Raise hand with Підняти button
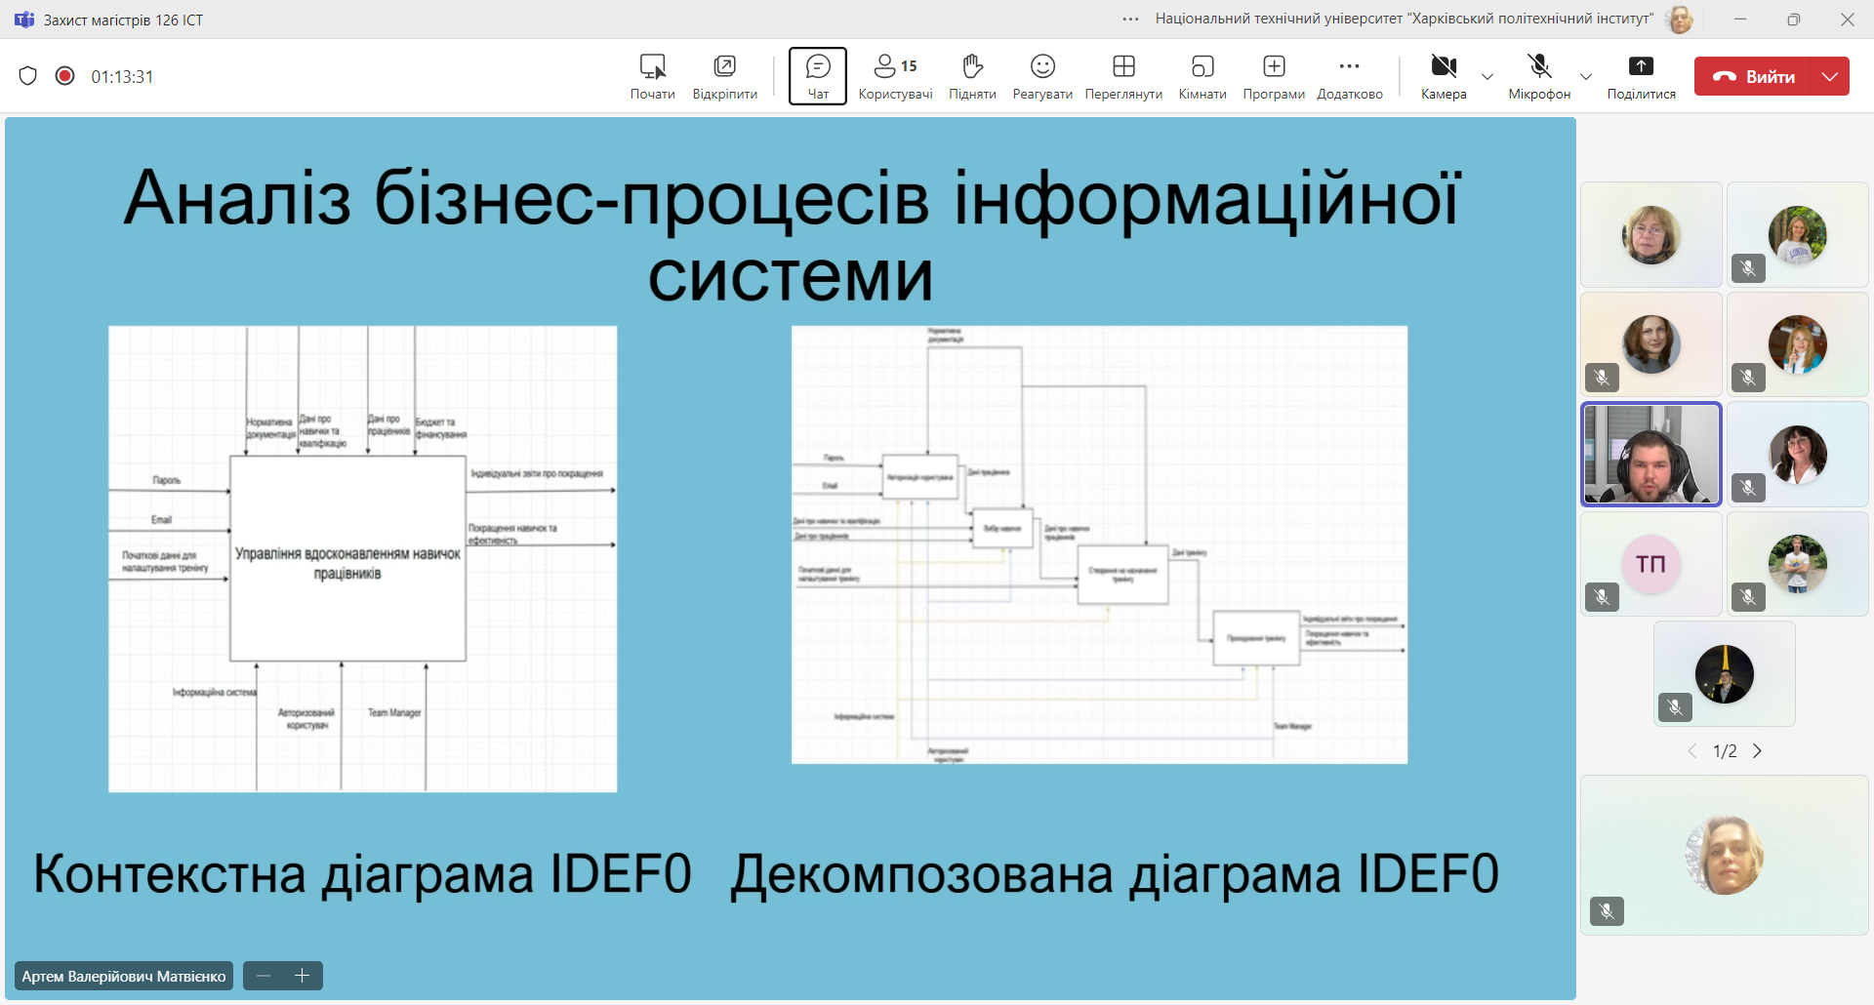 pyautogui.click(x=972, y=76)
